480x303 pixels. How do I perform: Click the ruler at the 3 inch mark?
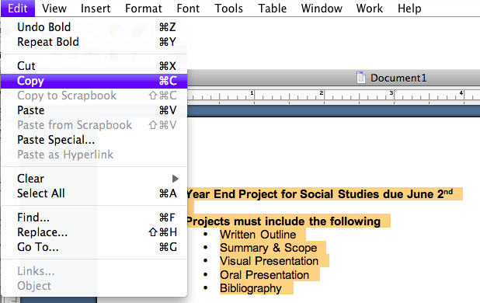point(391,93)
